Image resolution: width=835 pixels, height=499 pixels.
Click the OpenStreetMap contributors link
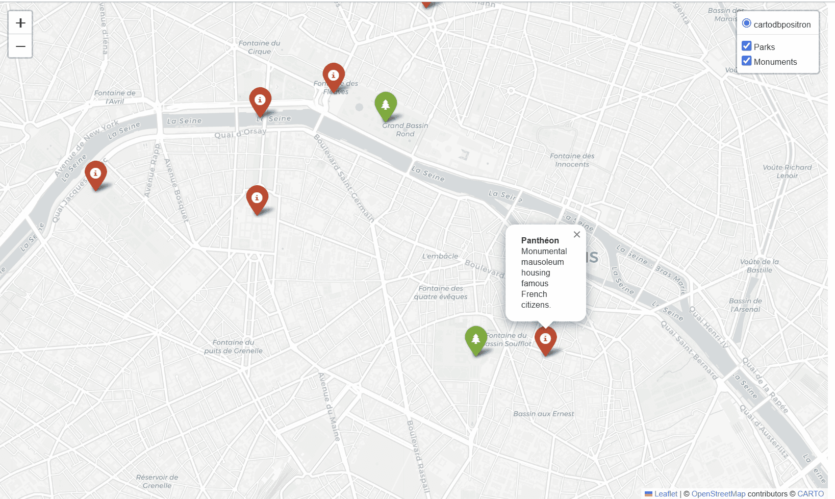coord(718,494)
